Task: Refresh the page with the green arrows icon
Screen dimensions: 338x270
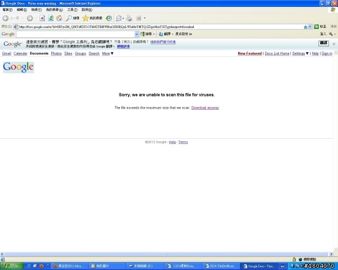Action: (51, 18)
